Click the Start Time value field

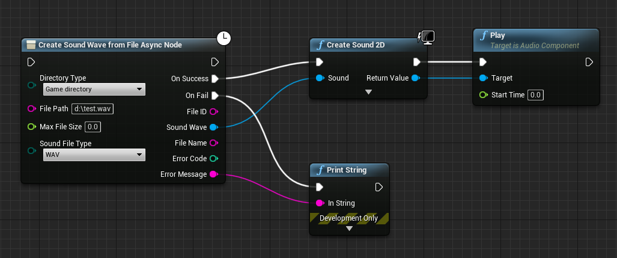pos(535,95)
